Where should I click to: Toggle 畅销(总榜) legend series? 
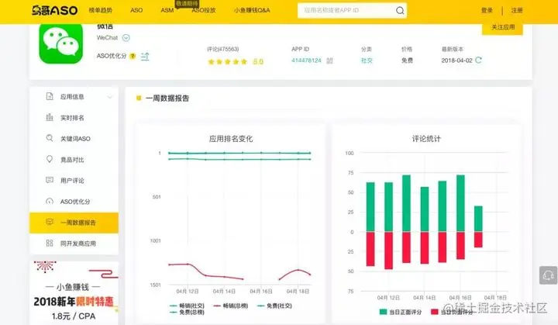(231, 306)
